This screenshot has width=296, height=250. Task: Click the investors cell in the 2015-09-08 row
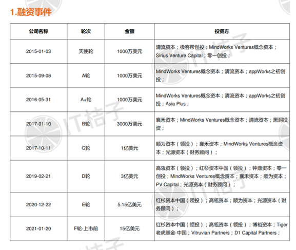point(222,75)
